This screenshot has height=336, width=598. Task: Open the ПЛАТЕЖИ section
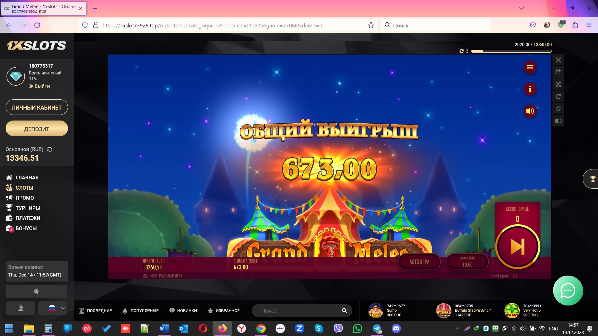pyautogui.click(x=23, y=218)
